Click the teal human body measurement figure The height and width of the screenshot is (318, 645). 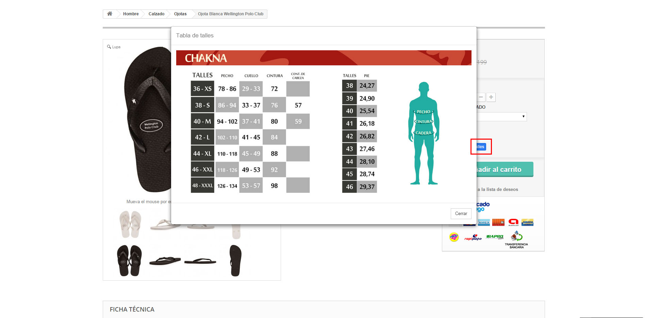pos(424,133)
